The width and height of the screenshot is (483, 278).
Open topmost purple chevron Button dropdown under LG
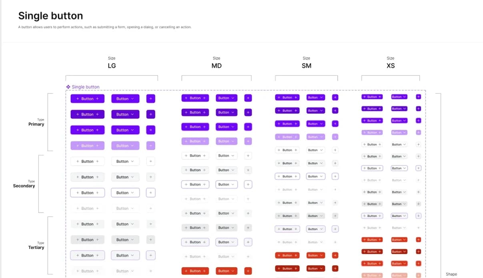coord(125,99)
